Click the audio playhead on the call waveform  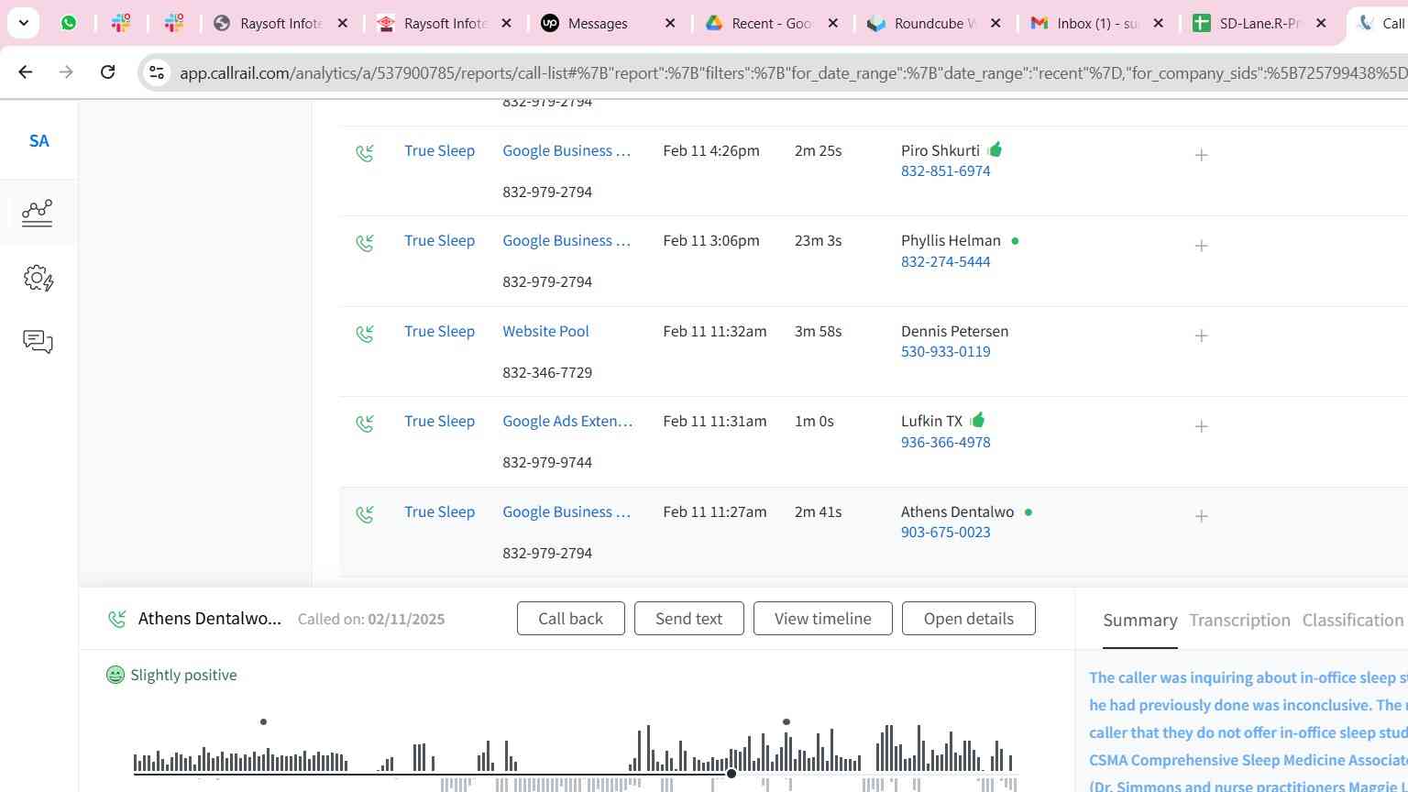[731, 774]
